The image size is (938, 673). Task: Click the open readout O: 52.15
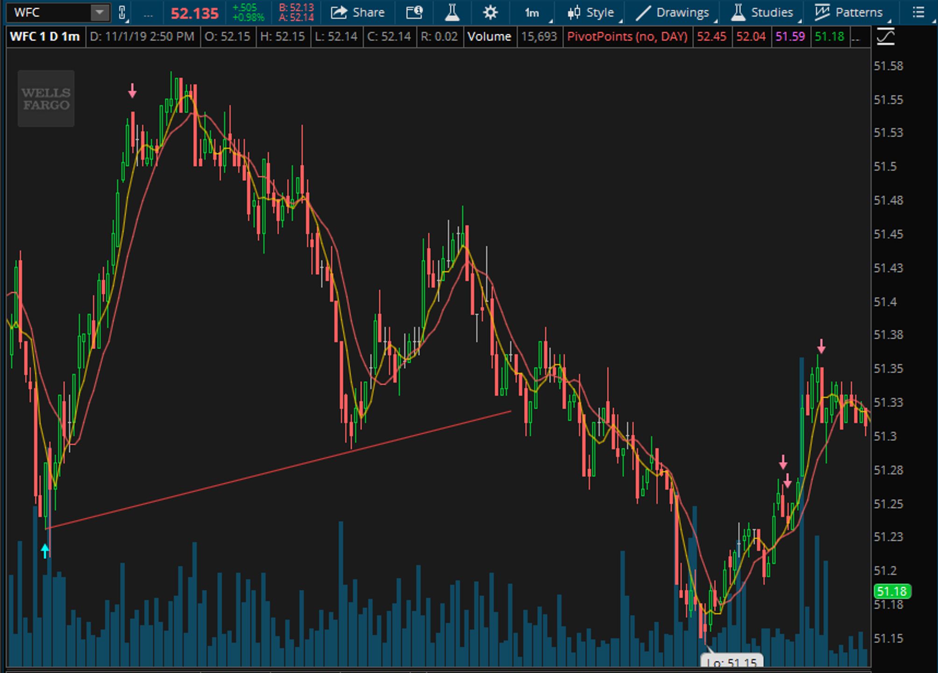227,36
